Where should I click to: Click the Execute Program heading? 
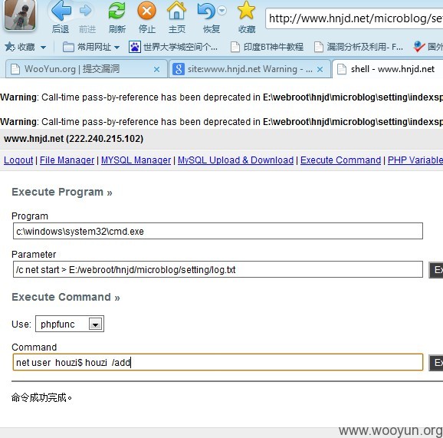click(x=62, y=192)
